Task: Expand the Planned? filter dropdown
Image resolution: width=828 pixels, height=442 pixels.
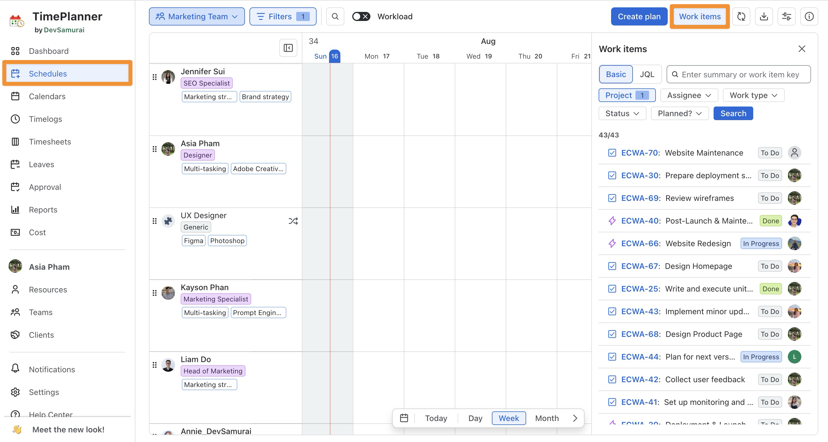Action: point(680,113)
